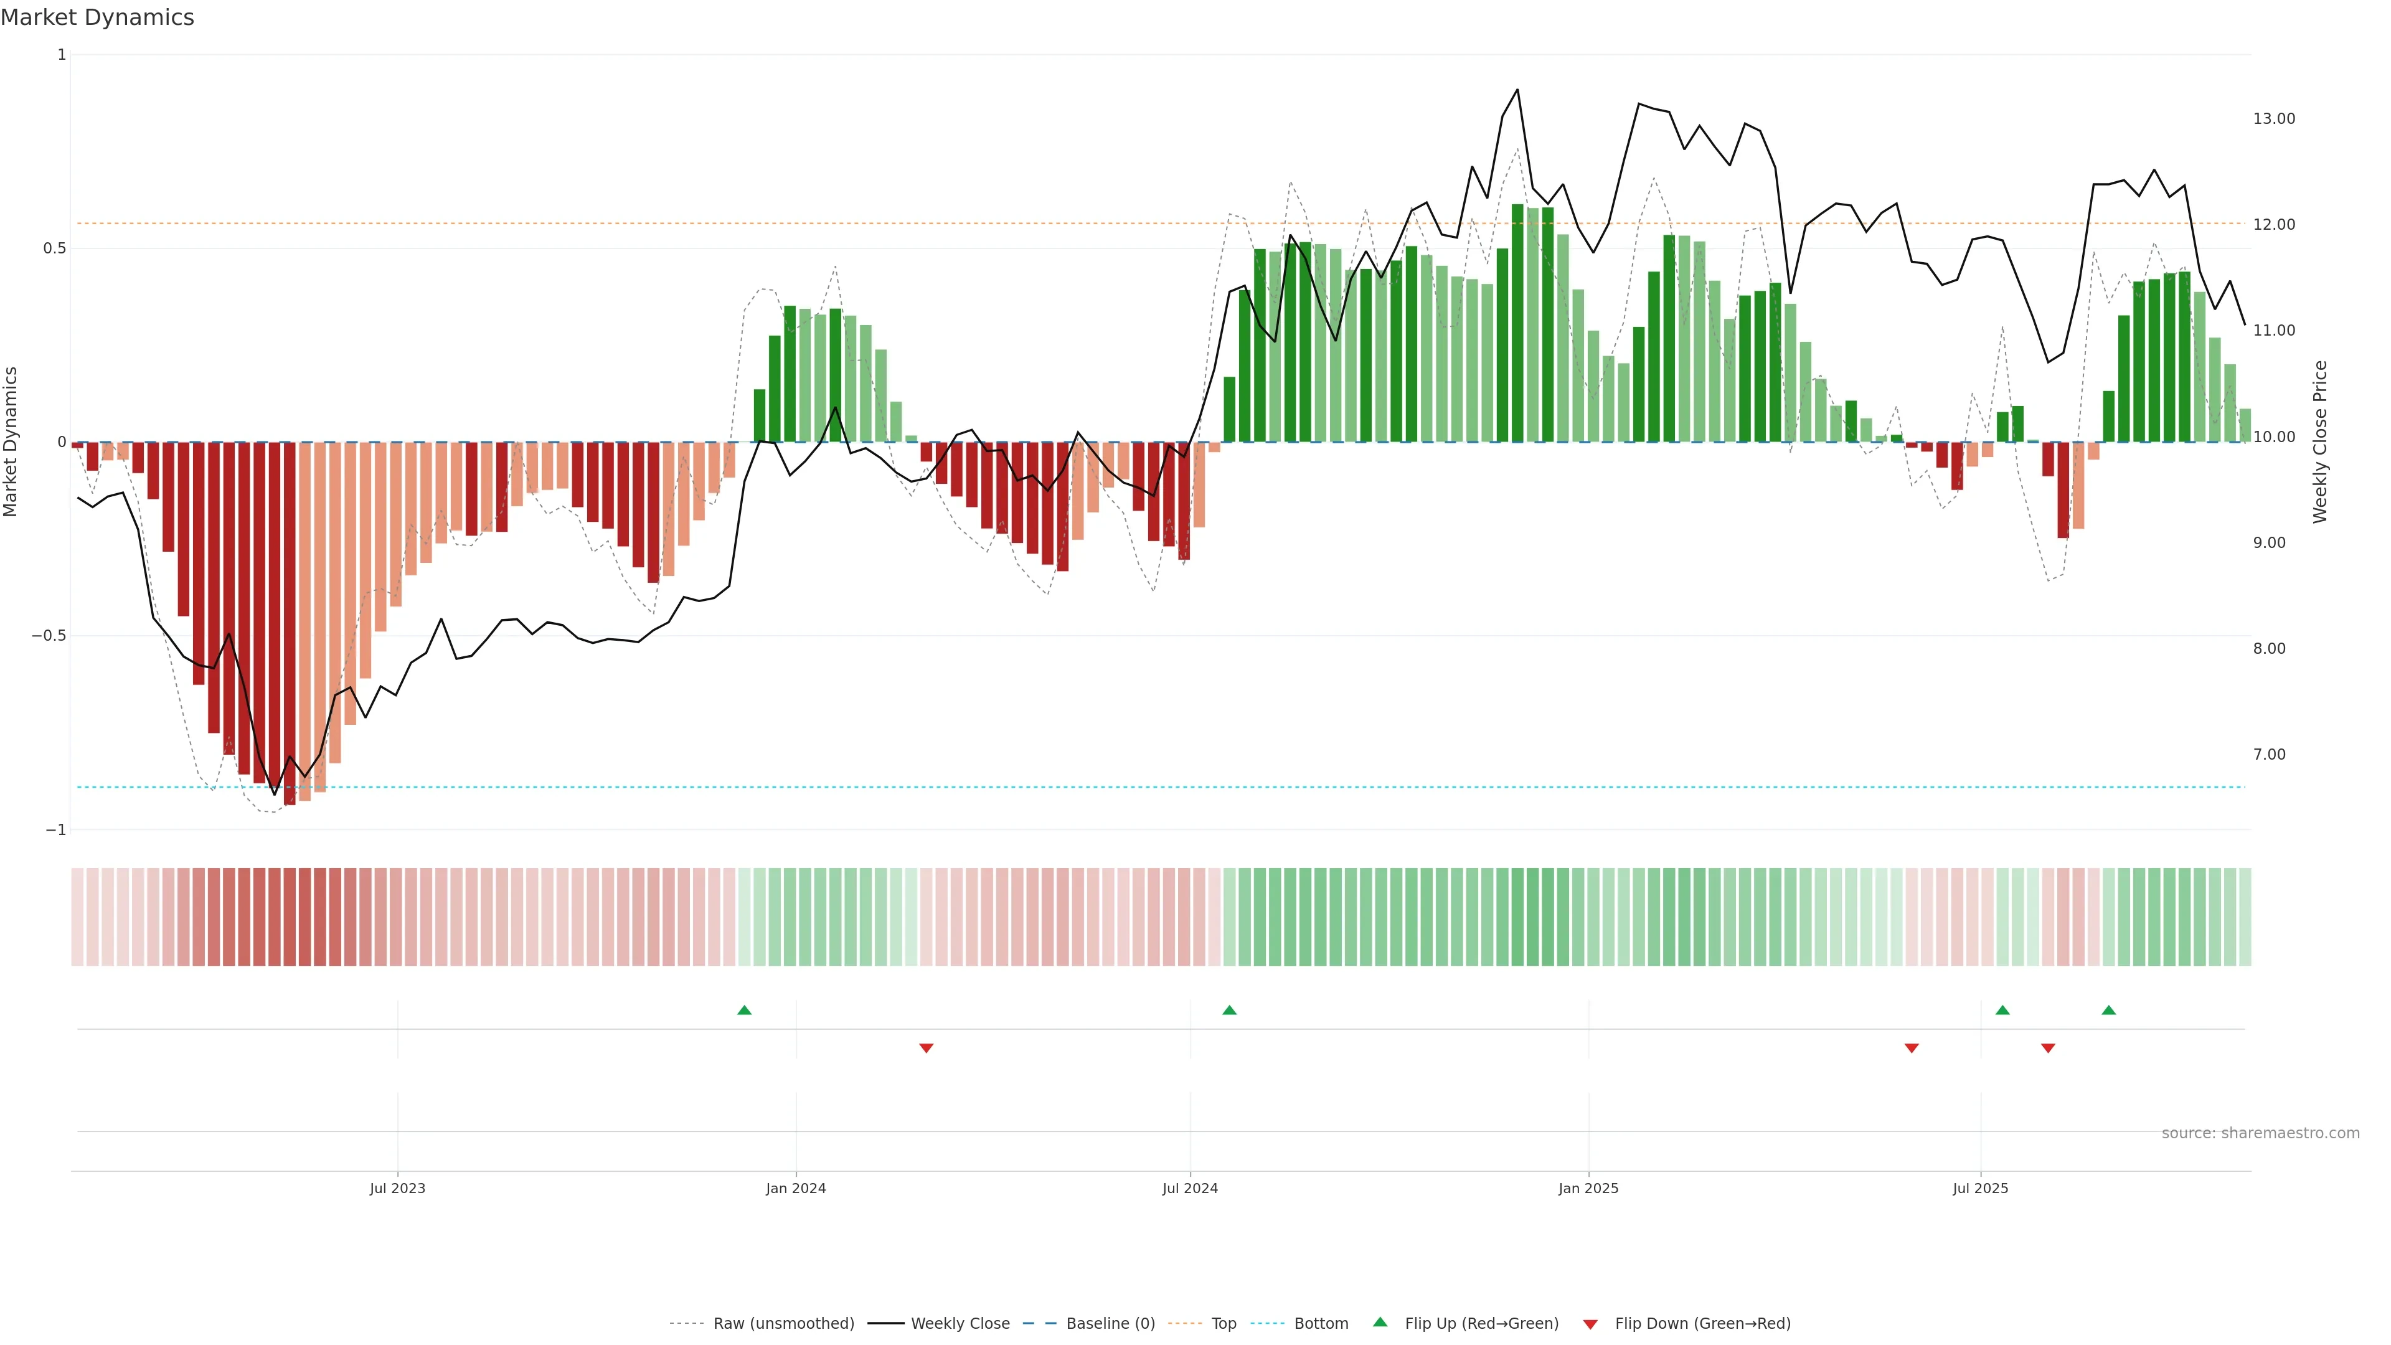Click the Market Dynamics chart title
The image size is (2391, 1345).
98,17
